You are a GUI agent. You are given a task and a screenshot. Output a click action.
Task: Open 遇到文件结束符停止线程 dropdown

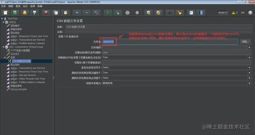(249, 78)
